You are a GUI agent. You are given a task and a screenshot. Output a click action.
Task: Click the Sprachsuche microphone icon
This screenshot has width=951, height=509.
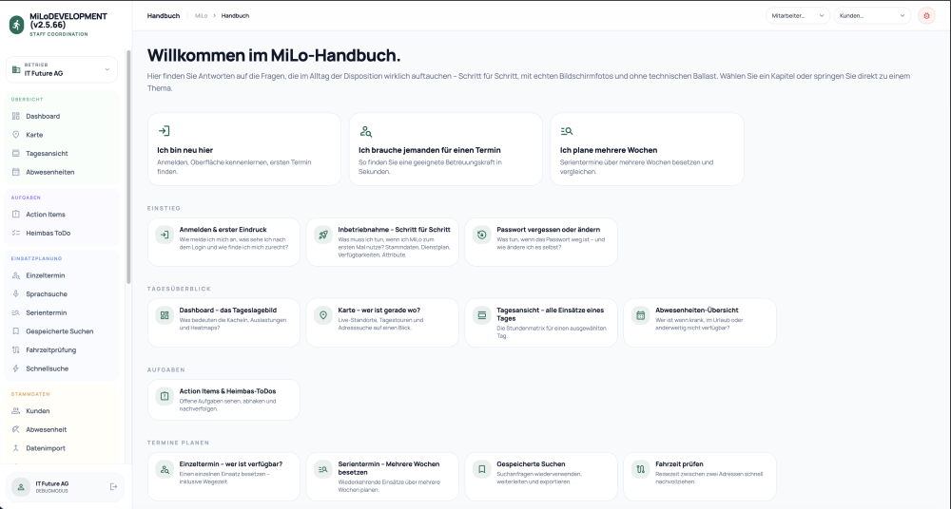click(x=16, y=293)
